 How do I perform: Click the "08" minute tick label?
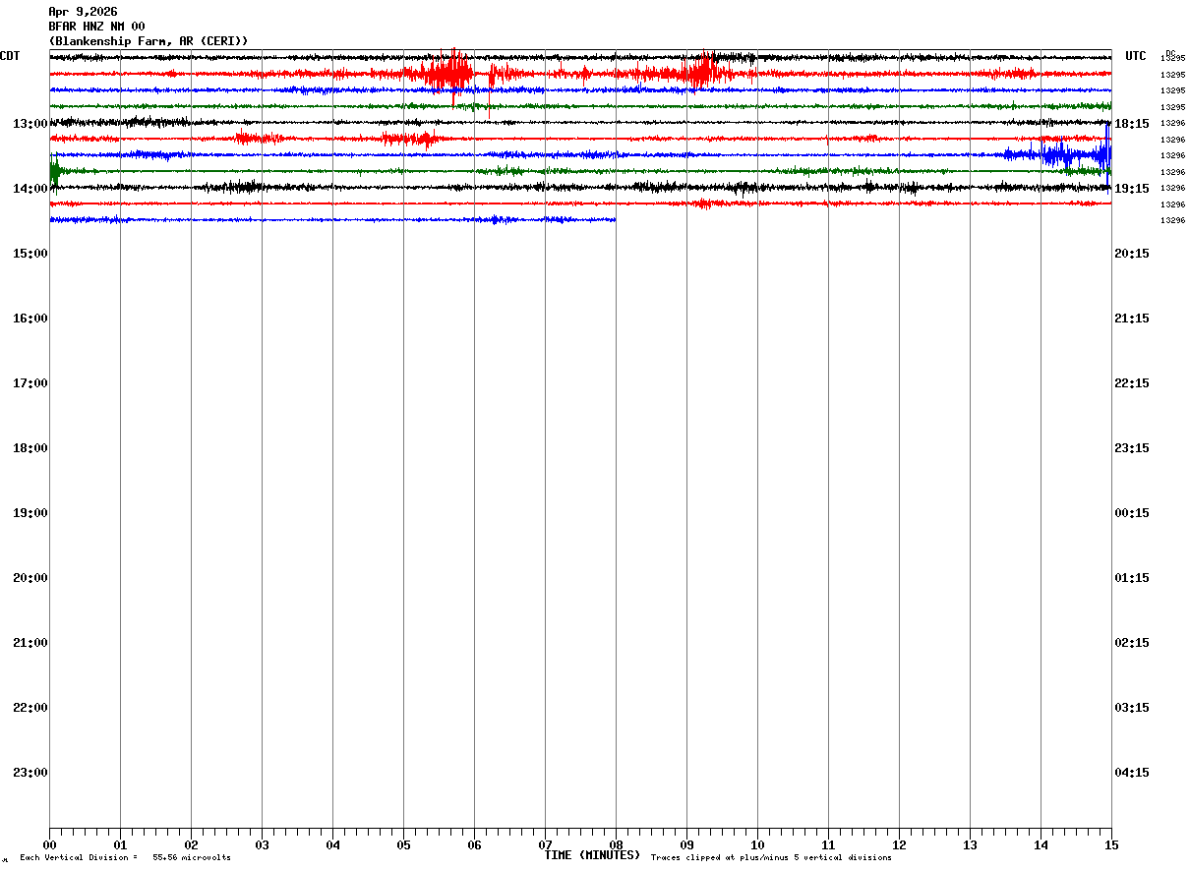[616, 845]
